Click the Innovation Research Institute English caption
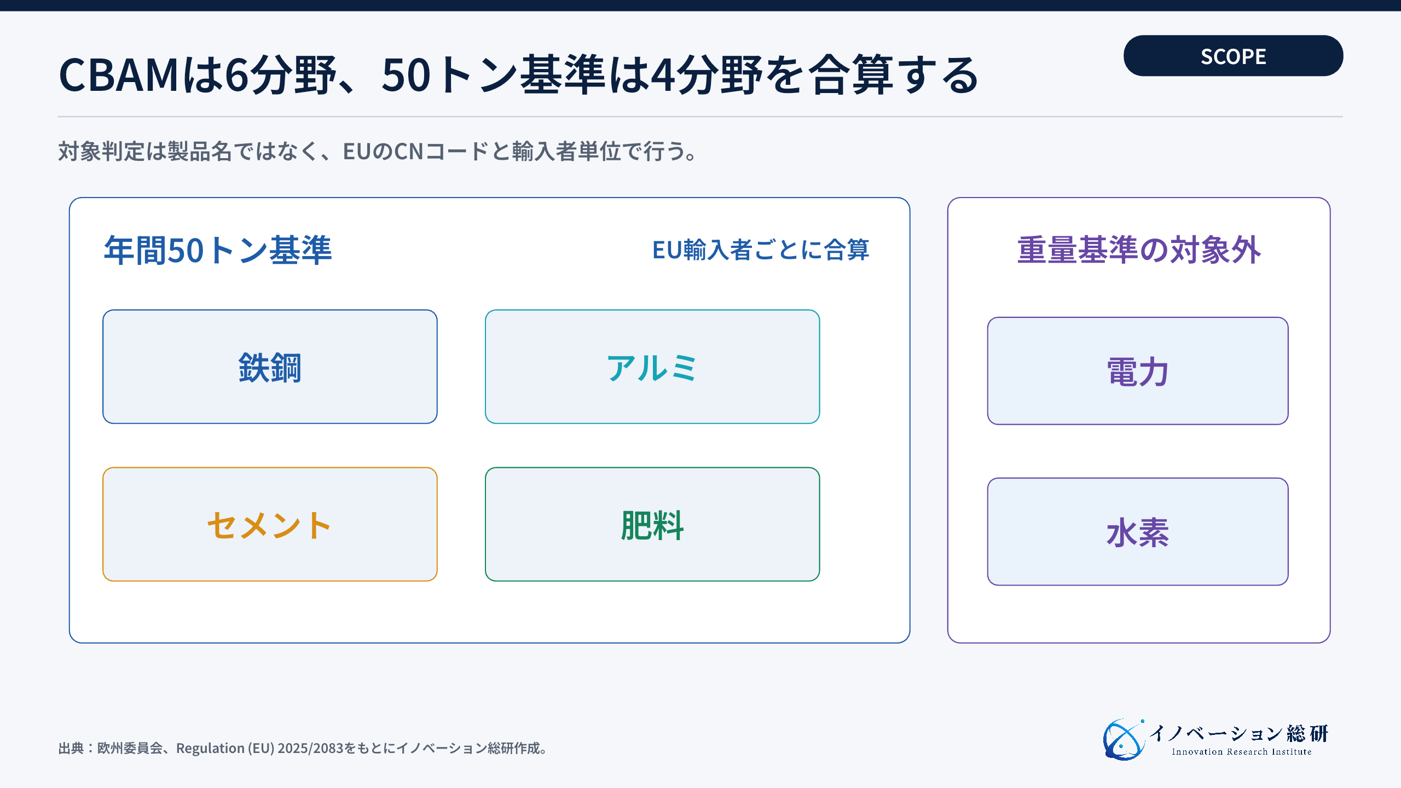 1242,752
